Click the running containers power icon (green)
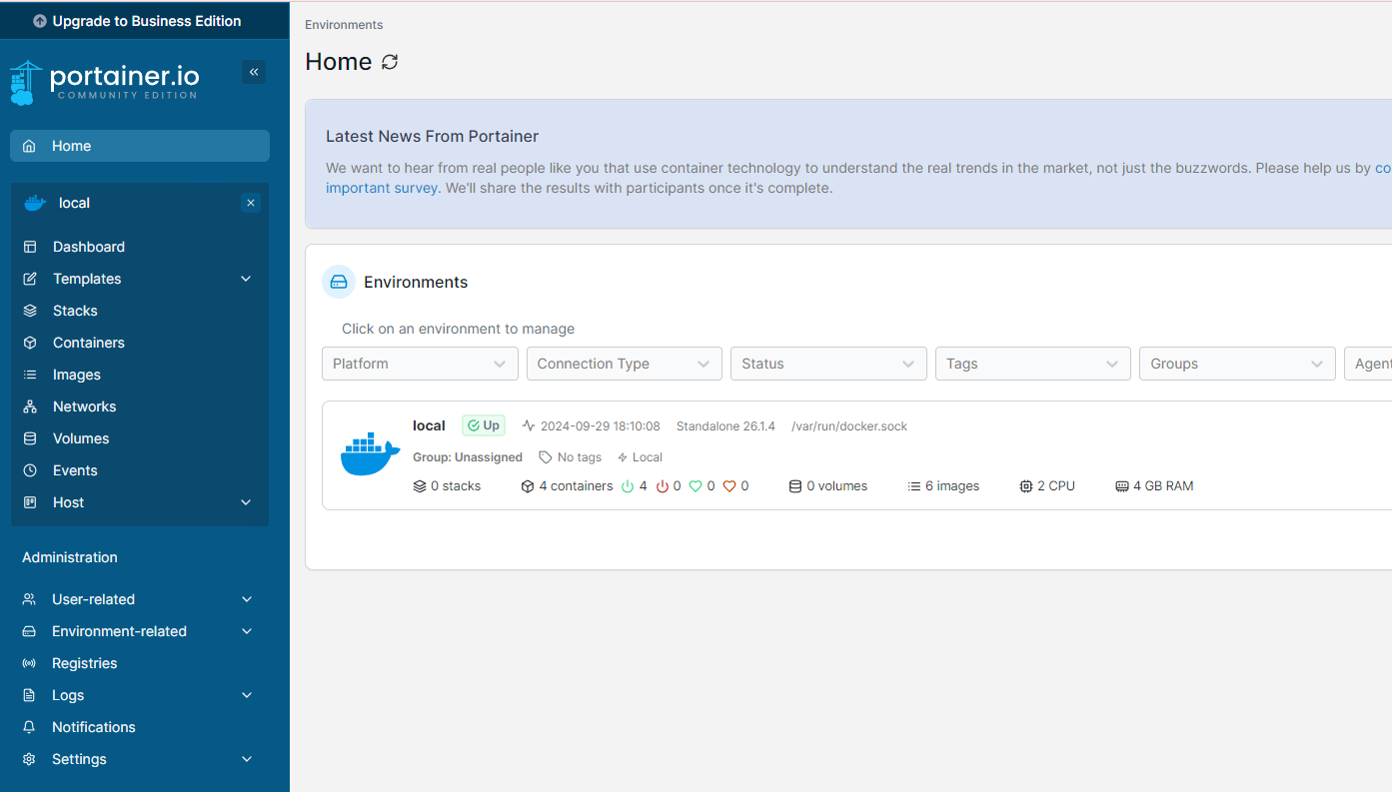 pos(628,486)
